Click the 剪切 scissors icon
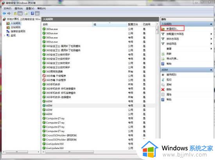Image resolution: width=215 pixels, height=160 pixels. (163, 80)
